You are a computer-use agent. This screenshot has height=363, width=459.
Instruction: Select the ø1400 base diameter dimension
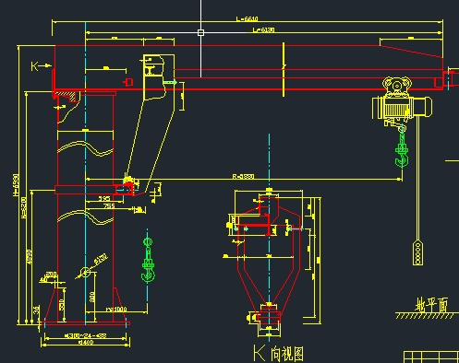click(x=86, y=342)
